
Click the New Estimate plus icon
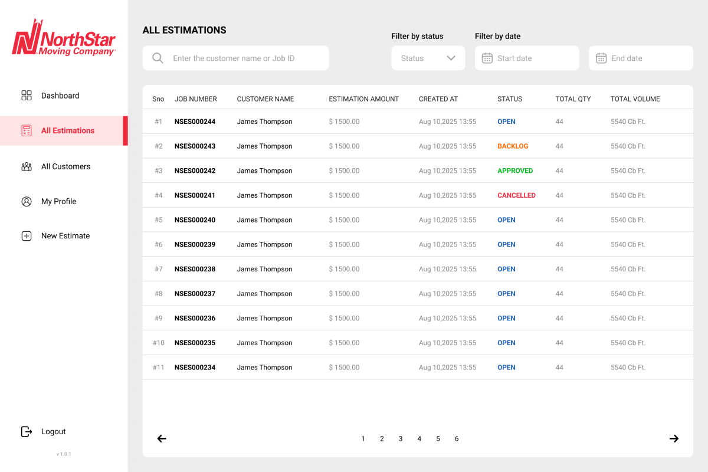(27, 236)
